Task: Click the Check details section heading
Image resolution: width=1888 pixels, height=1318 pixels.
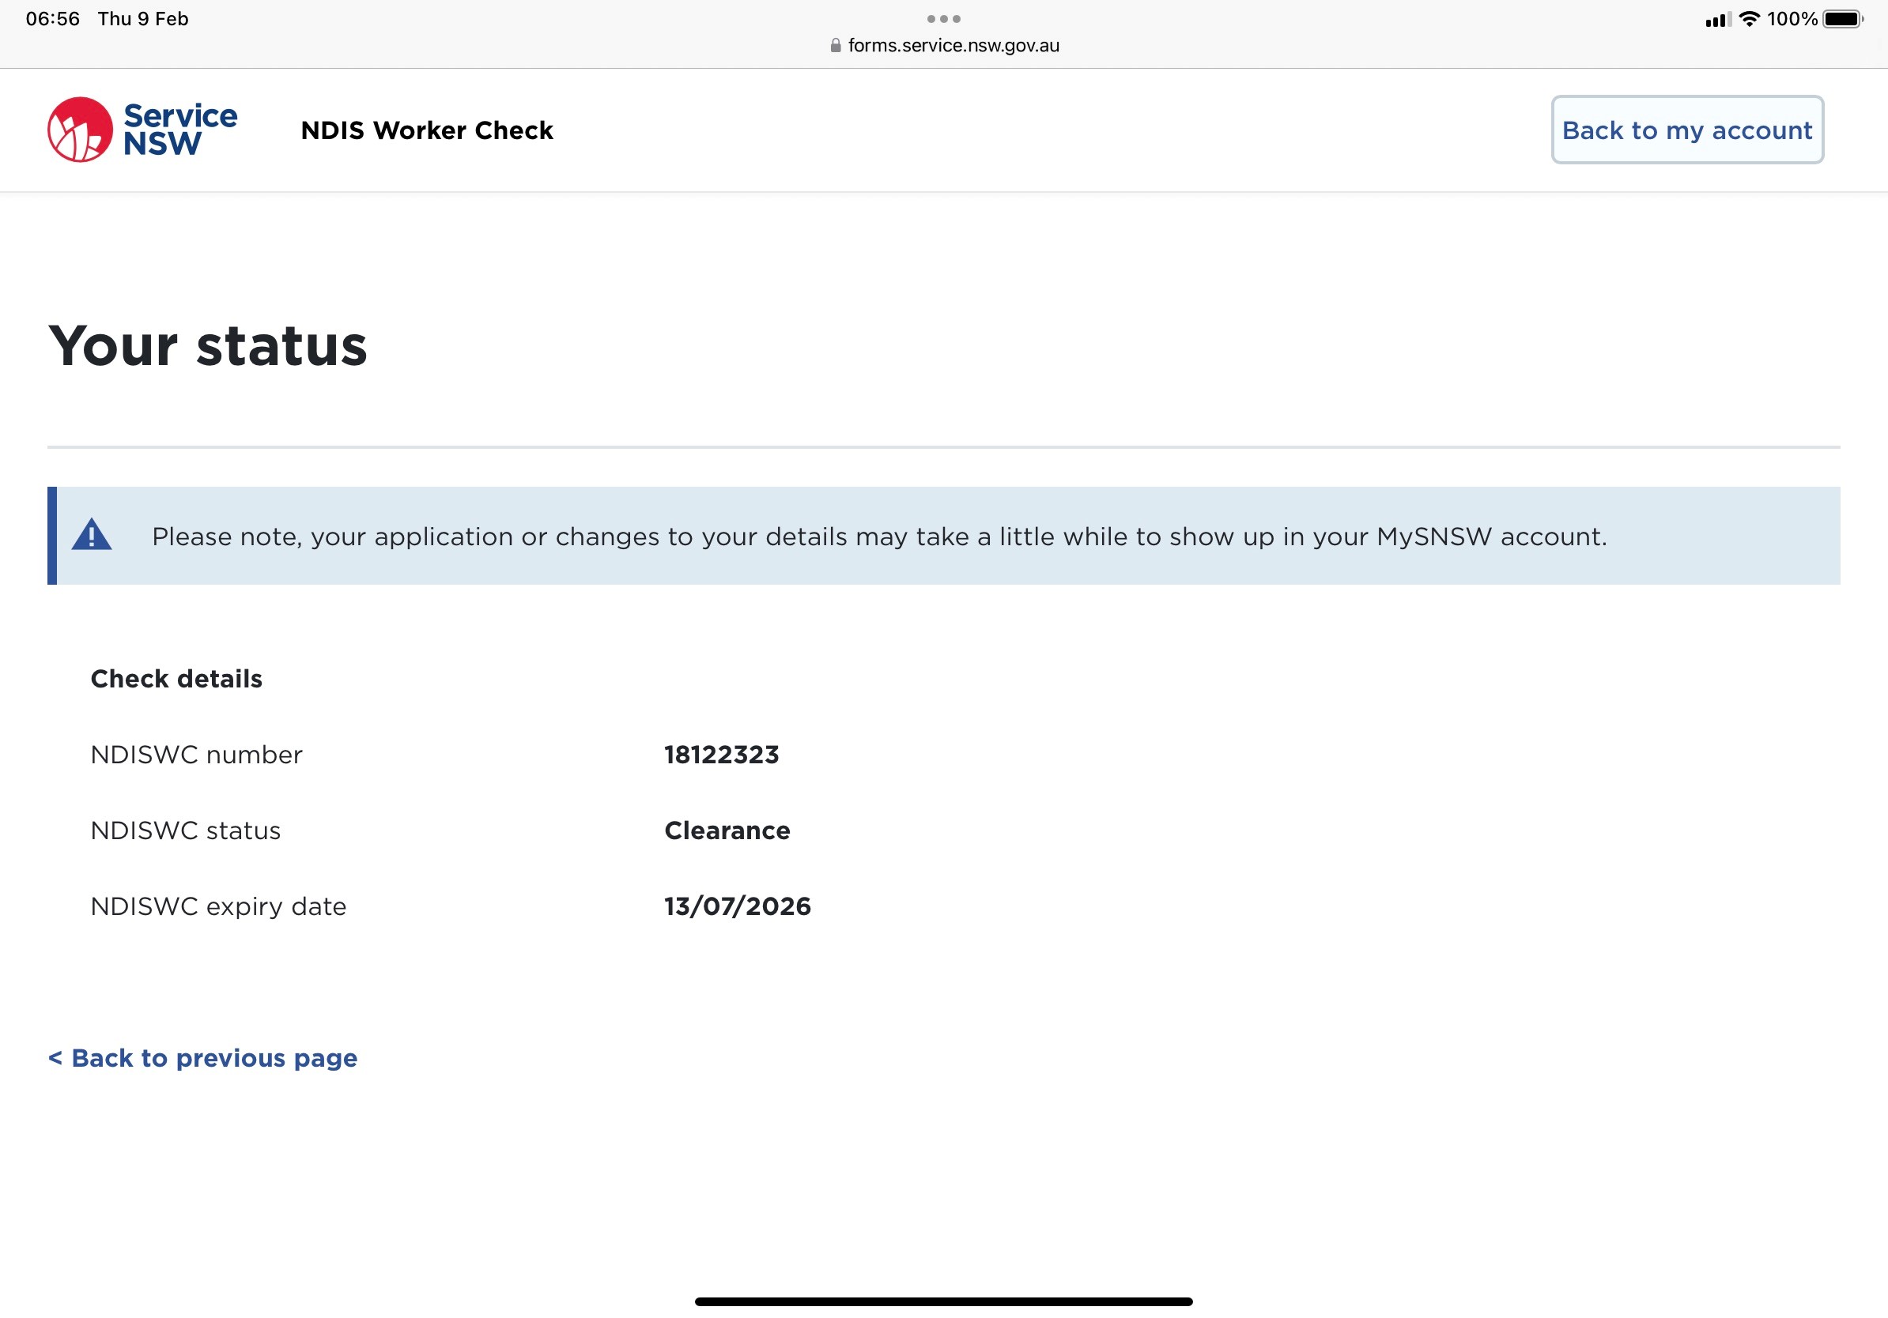Action: coord(176,679)
